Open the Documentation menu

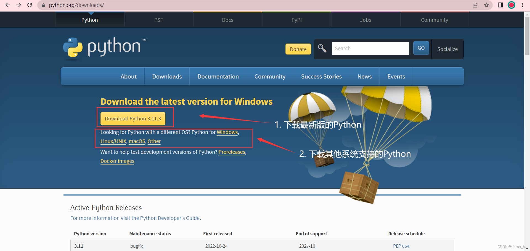pos(218,77)
